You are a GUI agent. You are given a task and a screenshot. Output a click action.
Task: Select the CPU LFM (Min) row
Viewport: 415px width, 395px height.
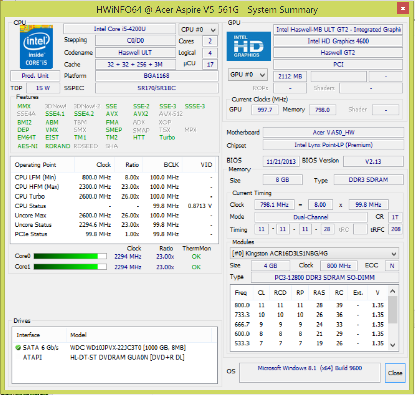click(x=114, y=177)
